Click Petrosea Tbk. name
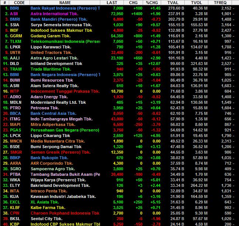The width and height of the screenshot is (239, 226). click(x=45, y=108)
